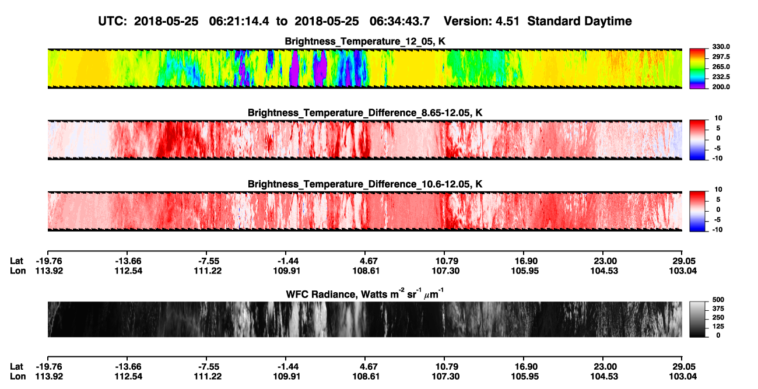Click the 'WFC Radiance, Watts' panel title

[x=365, y=293]
